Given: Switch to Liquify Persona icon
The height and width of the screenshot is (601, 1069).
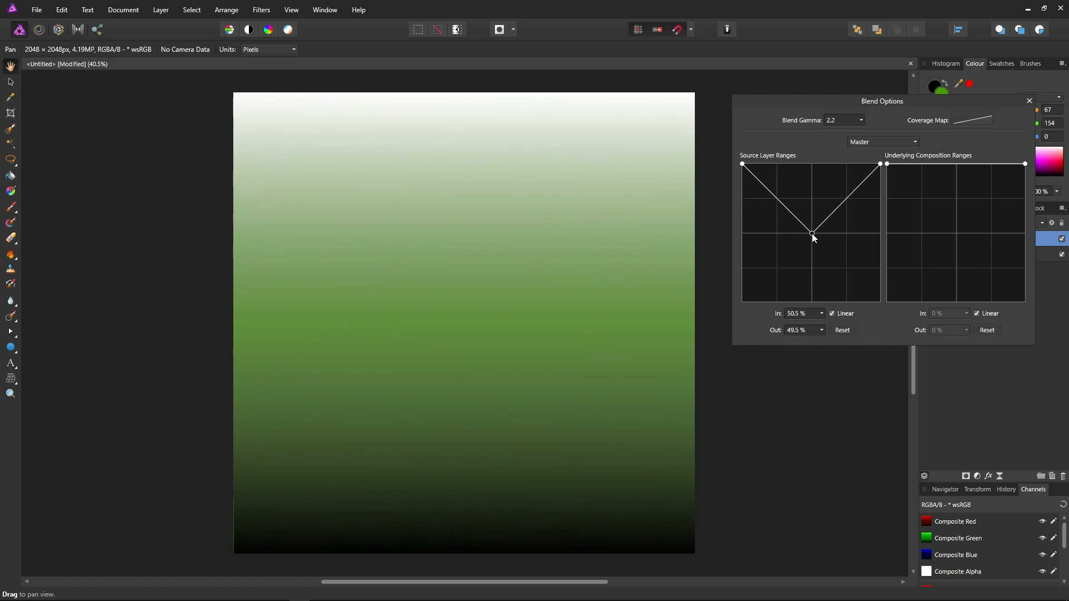Looking at the screenshot, I should (x=39, y=29).
